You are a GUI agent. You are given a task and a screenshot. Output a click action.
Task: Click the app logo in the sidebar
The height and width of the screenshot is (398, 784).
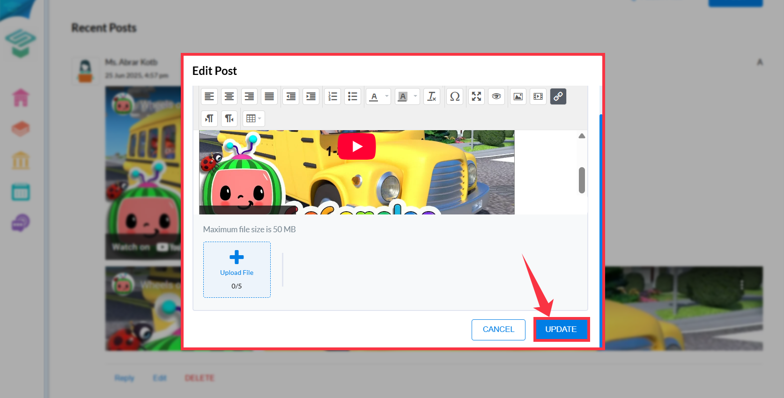click(x=21, y=43)
